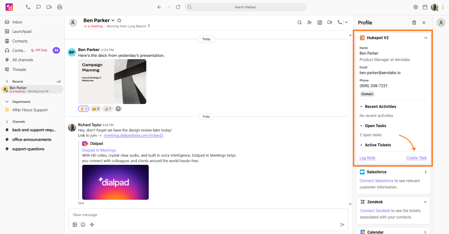This screenshot has height=234, width=449.
Task: Go back with the left arrow
Action: click(159, 7)
